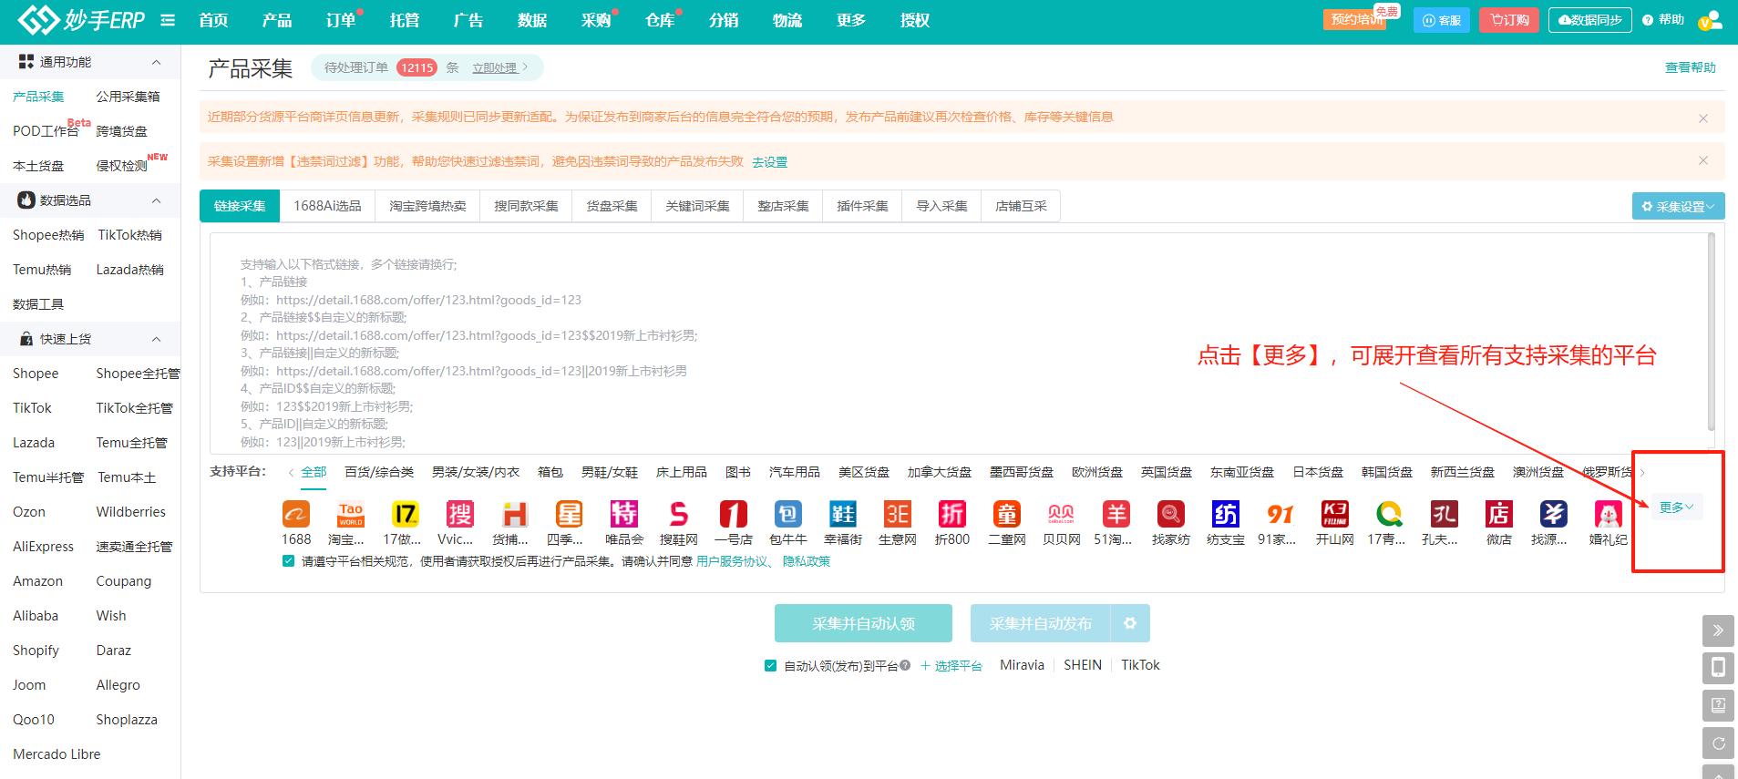Uncheck 自动认领(发布)到平台 checkbox
This screenshot has height=779, width=1738.
pos(770,666)
